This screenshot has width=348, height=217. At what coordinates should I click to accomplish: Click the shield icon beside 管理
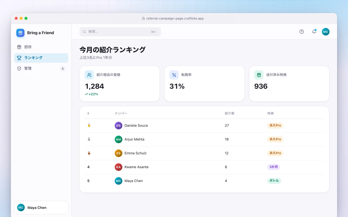(19, 69)
